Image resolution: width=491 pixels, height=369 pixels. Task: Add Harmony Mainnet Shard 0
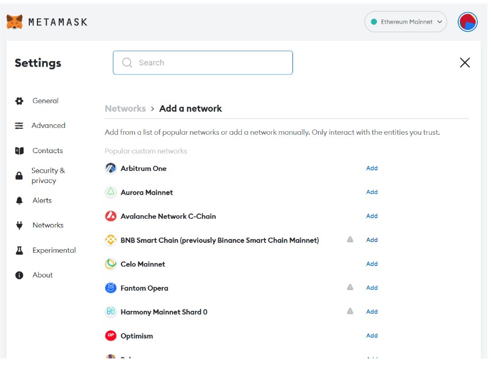click(x=372, y=311)
